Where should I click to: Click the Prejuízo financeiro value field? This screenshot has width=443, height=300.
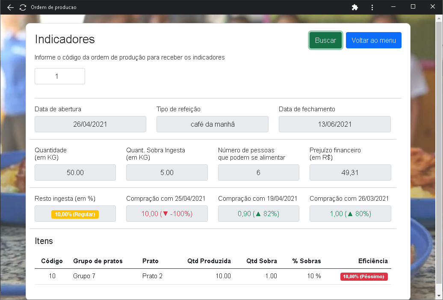click(x=350, y=172)
